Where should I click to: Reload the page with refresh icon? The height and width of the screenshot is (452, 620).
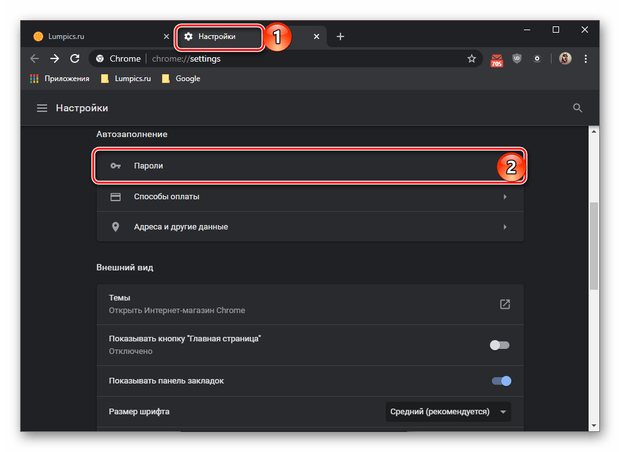click(x=75, y=58)
